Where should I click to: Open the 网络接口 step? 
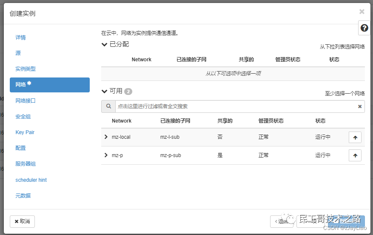point(26,101)
